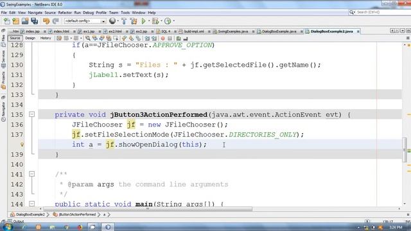The width and height of the screenshot is (411, 231).
Task: Click the Search (Ctrl+I) input field
Action: [380, 12]
